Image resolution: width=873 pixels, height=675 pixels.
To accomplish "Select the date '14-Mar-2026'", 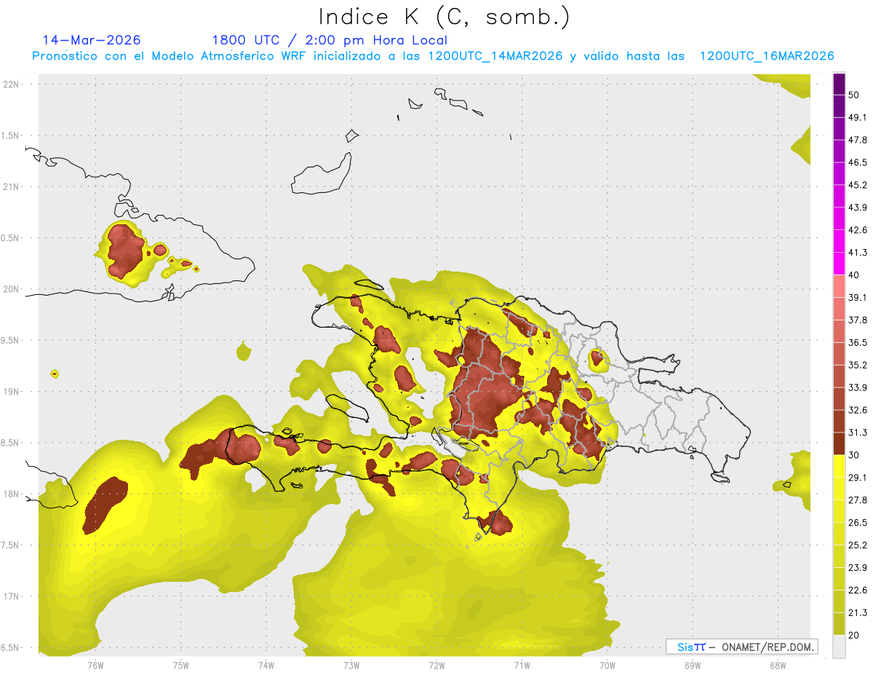I will click(x=92, y=40).
